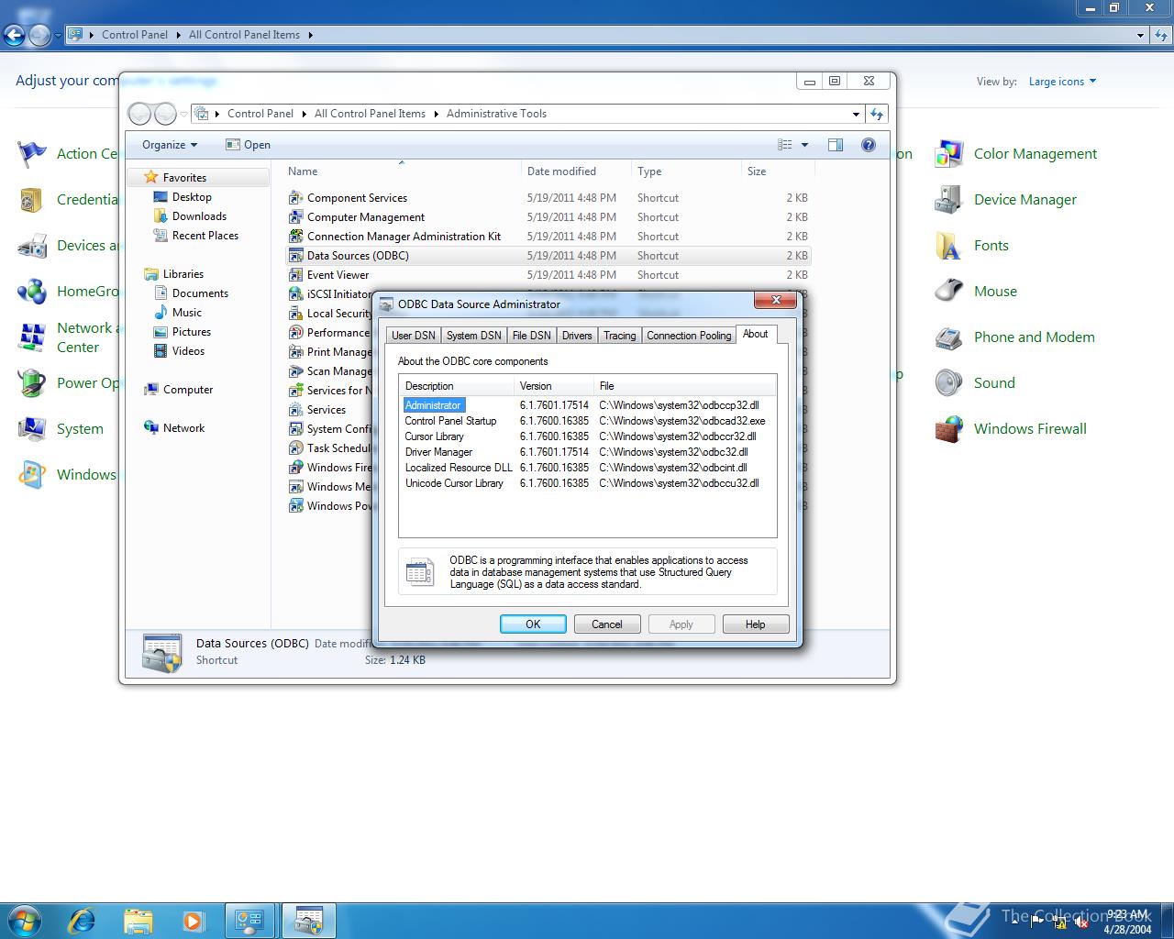The image size is (1174, 939).
Task: Click the Performance Monitor icon
Action: [x=296, y=333]
